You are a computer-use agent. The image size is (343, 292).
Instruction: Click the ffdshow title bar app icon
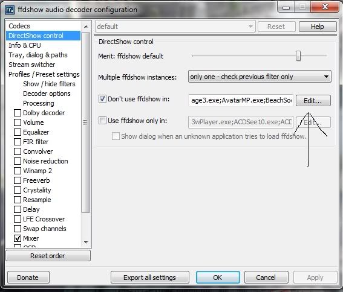10,10
